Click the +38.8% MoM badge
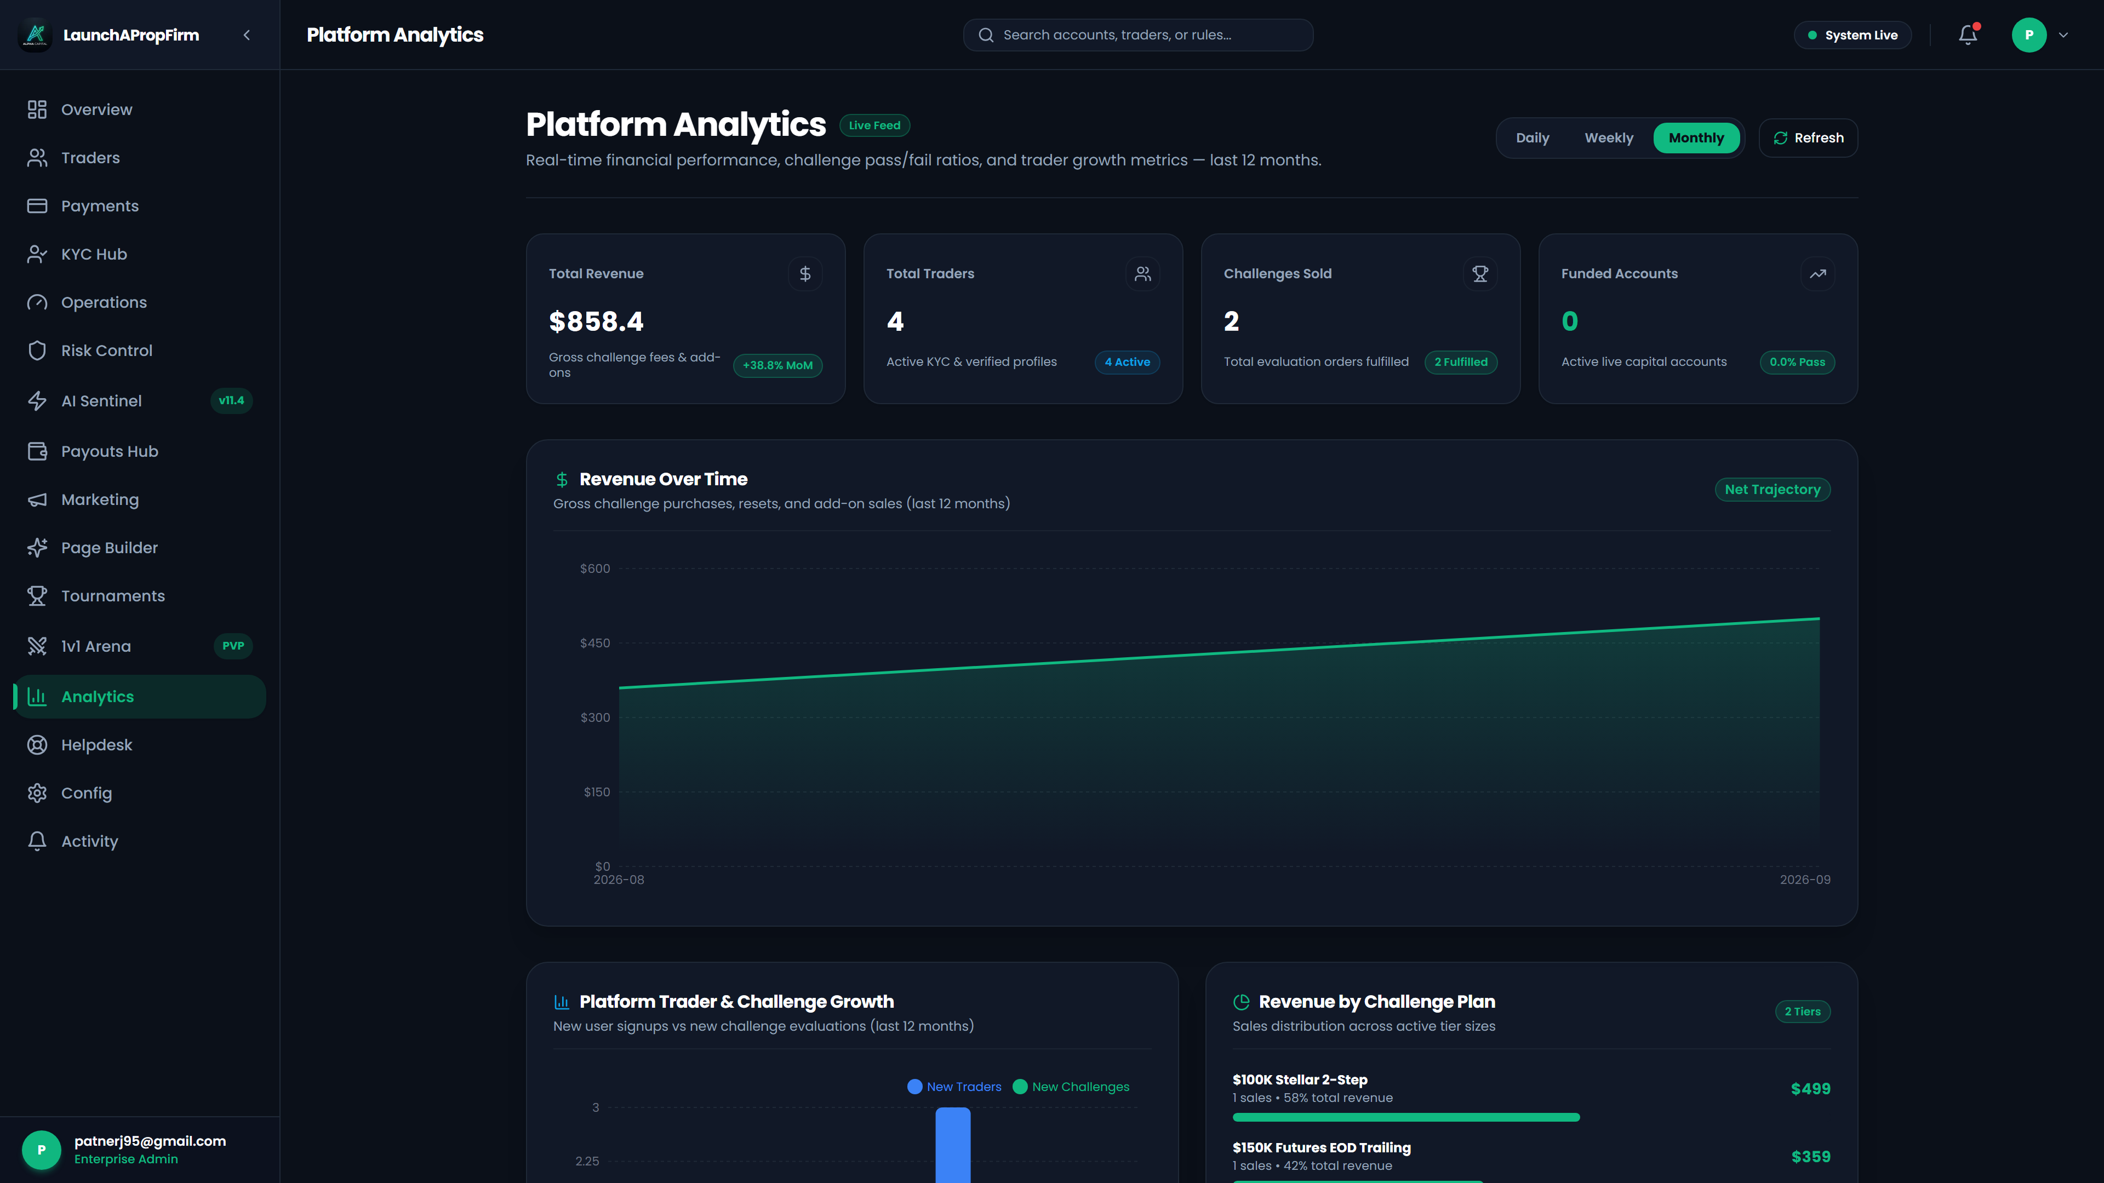2104x1183 pixels. (777, 365)
